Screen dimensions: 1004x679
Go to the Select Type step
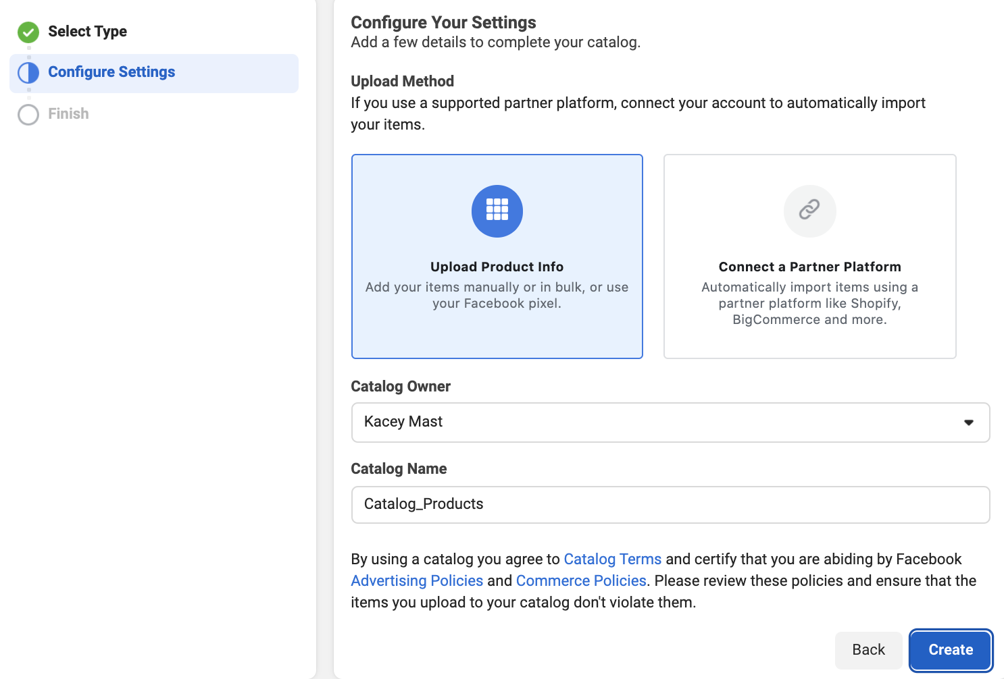coord(87,32)
